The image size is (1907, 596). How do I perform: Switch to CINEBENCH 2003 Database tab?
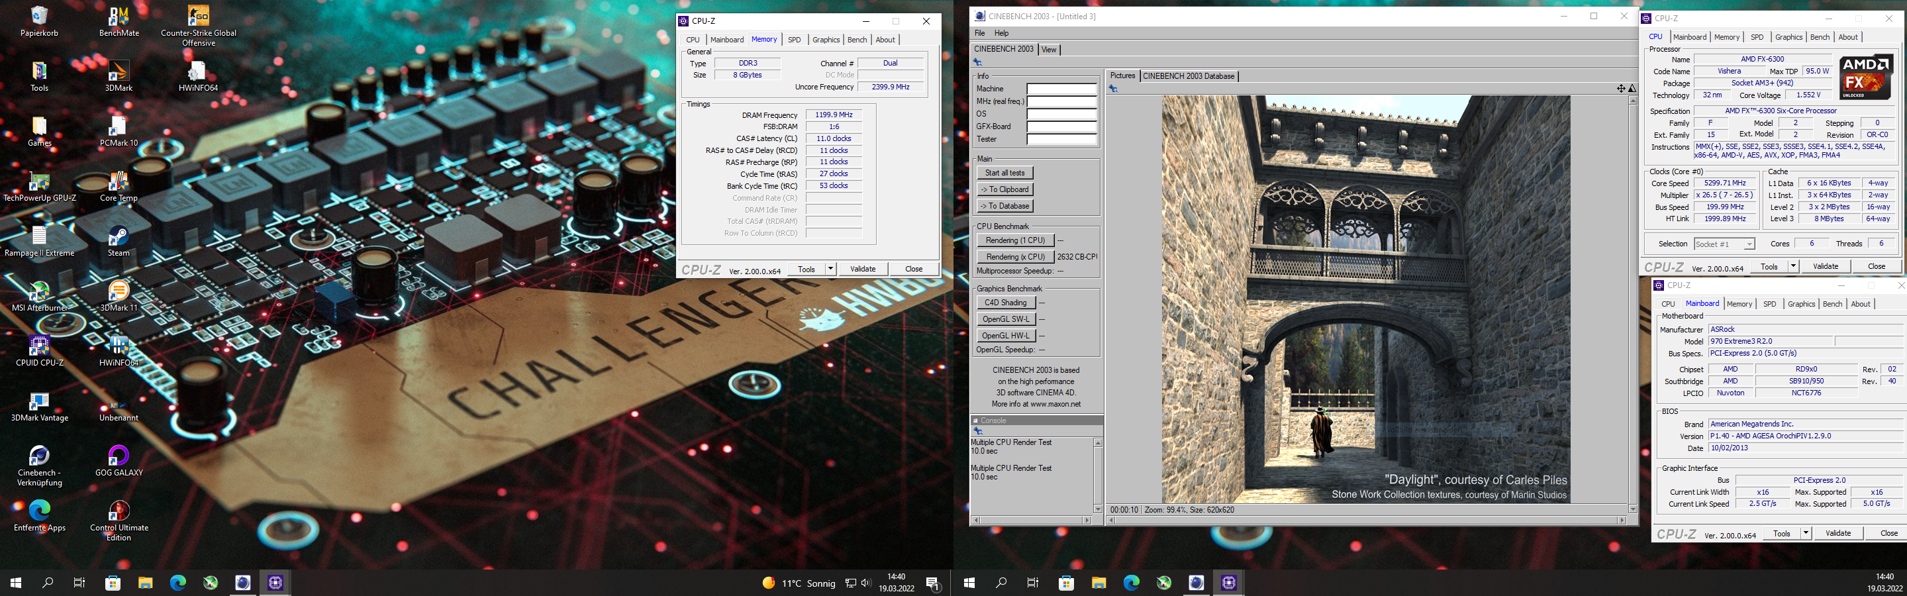(x=1188, y=76)
